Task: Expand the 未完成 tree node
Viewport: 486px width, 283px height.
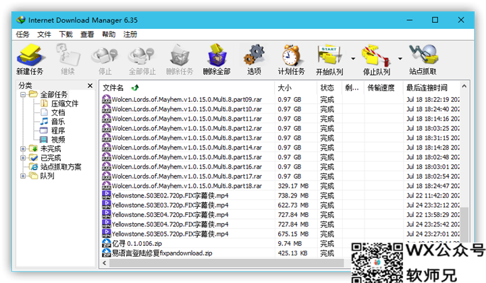Action: tap(23, 149)
